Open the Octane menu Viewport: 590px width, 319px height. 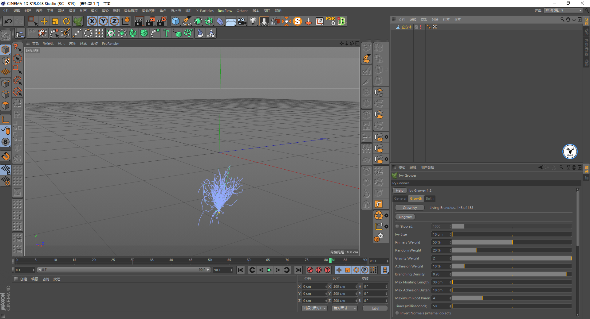(242, 11)
